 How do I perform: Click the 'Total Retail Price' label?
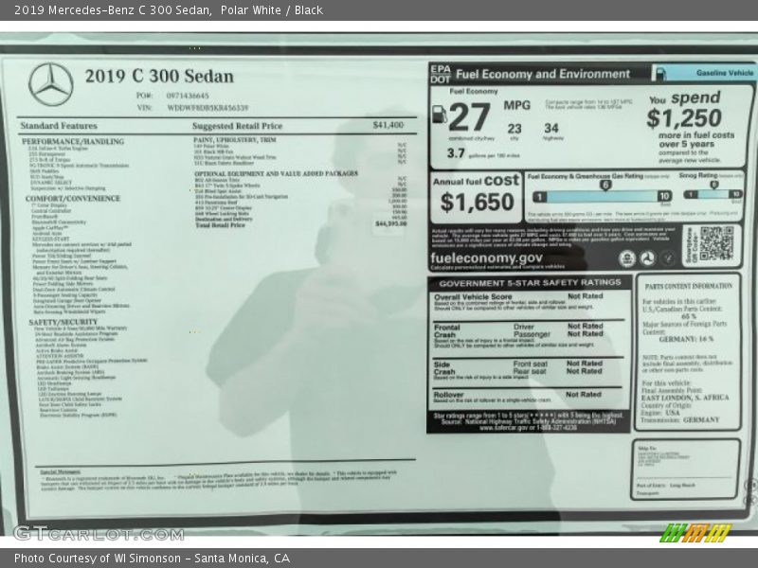(x=220, y=225)
